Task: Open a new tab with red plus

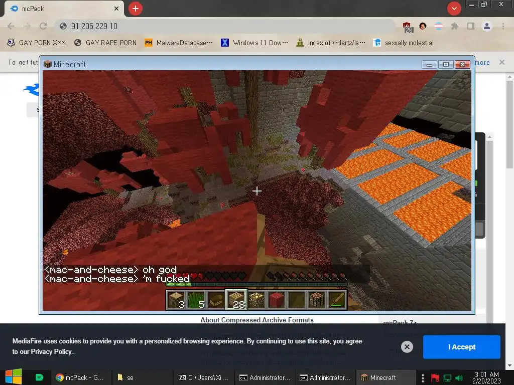Action: click(136, 9)
